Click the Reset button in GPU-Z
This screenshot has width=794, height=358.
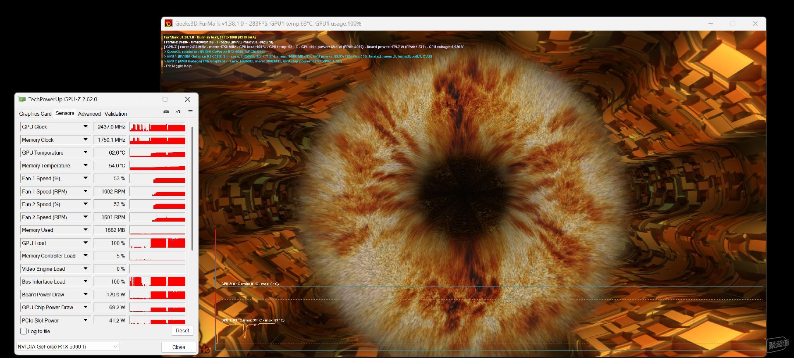point(182,331)
